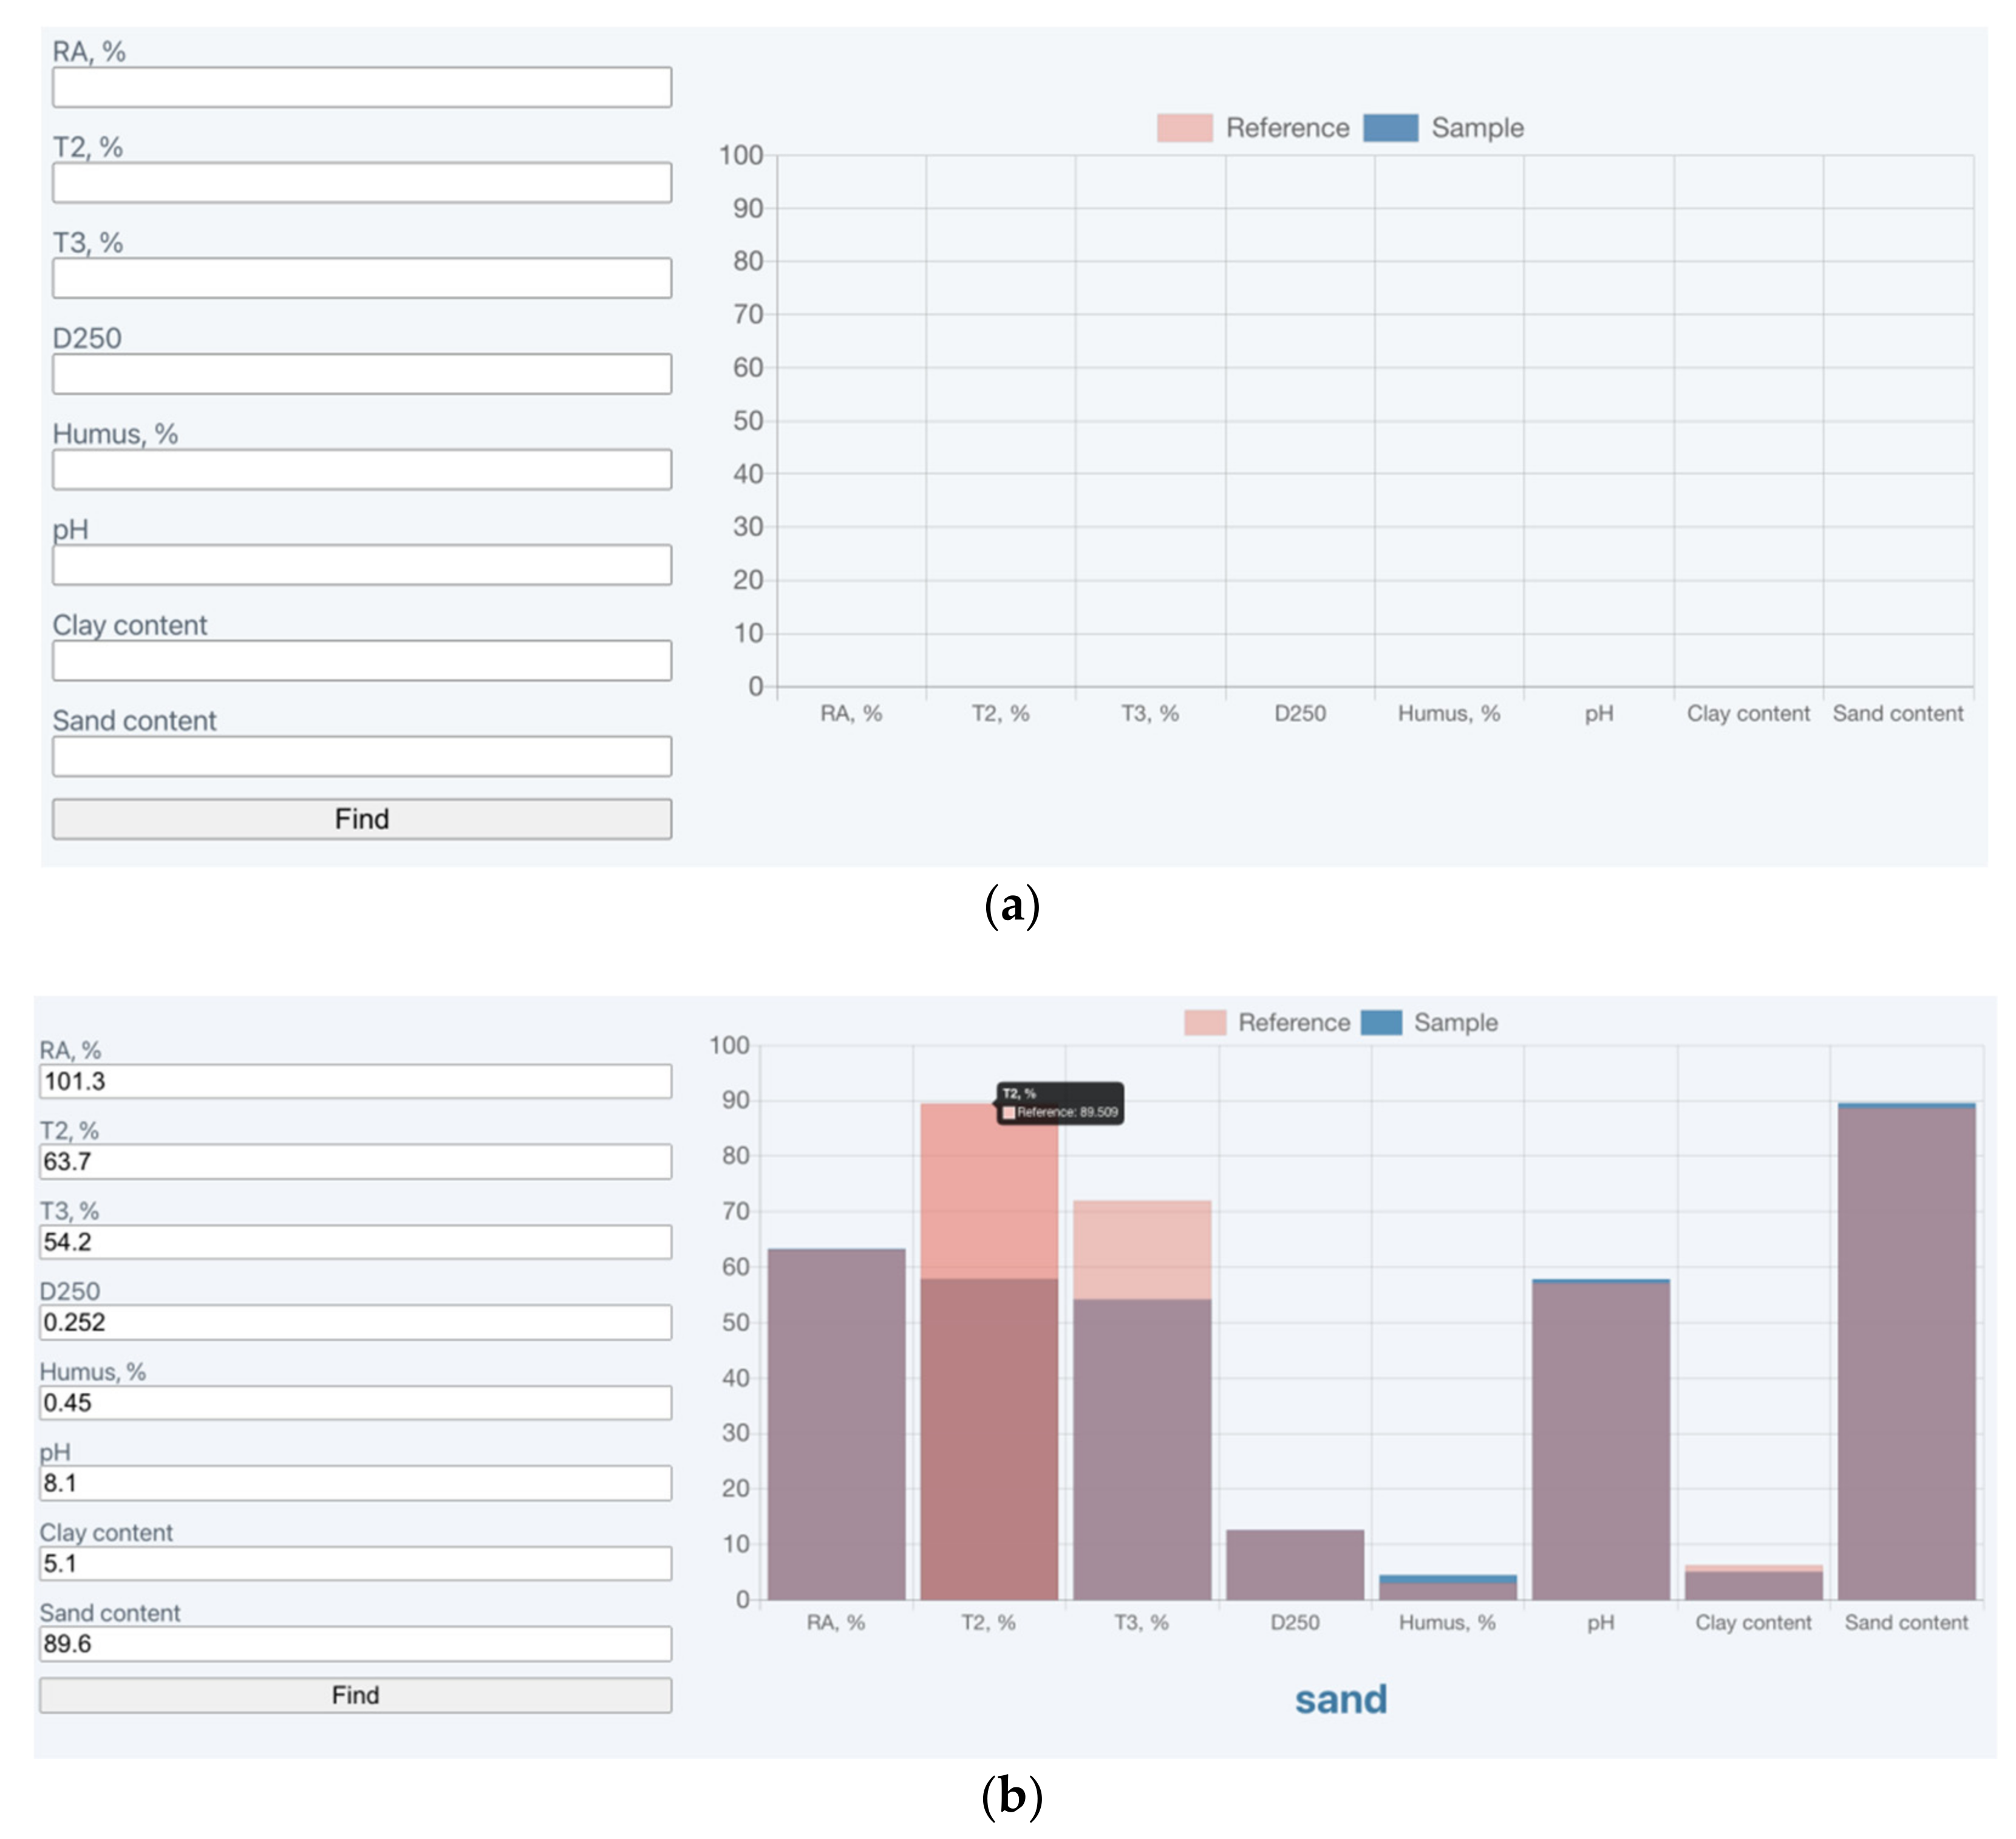This screenshot has width=2016, height=1839.
Task: Click the D250 field showing 0.252
Action: pos(355,1322)
